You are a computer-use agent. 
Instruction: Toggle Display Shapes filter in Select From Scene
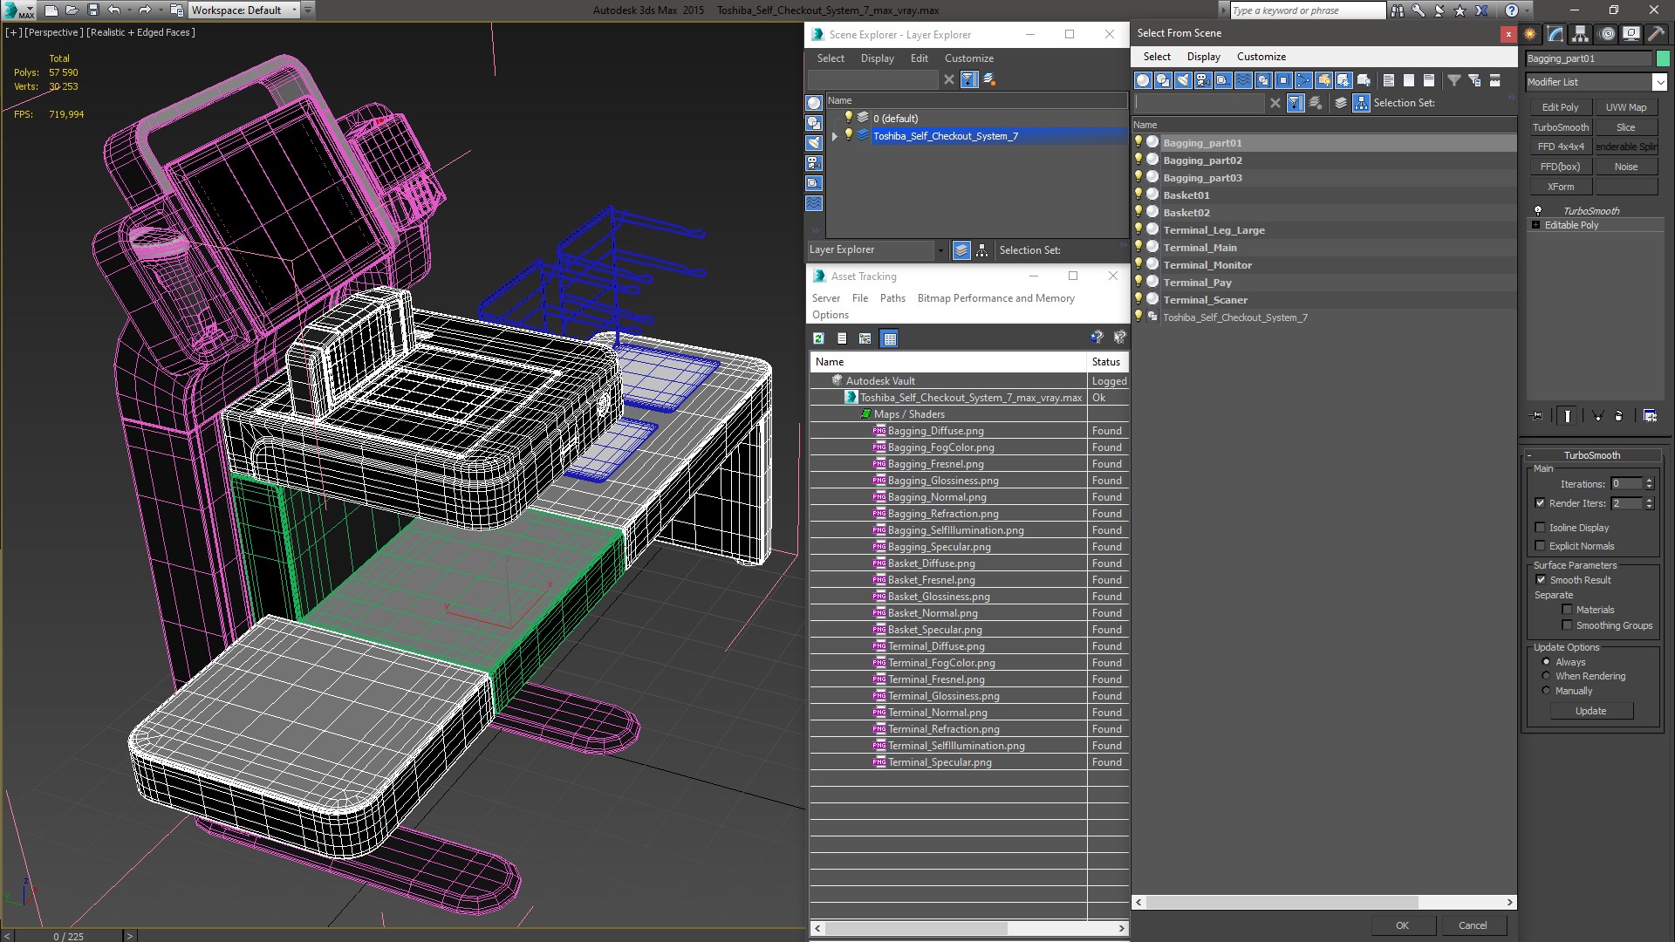1163,80
